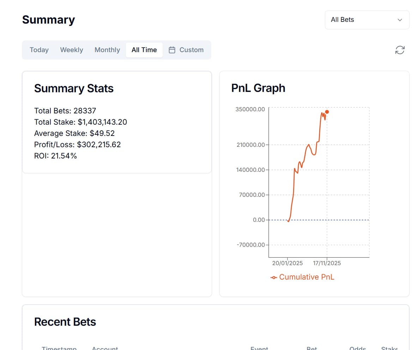Click the Timestamp column header
This screenshot has height=350, width=418.
point(59,348)
